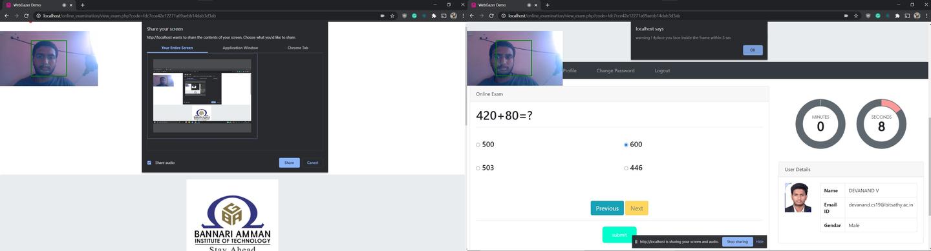Switch to Application Window tab
This screenshot has height=251, width=931.
[240, 48]
